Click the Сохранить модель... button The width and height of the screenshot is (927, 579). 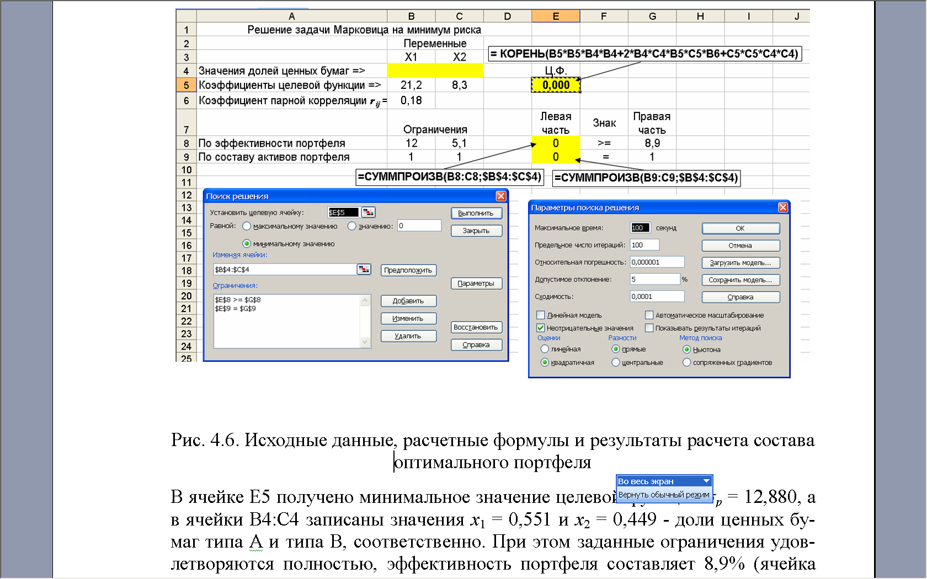tap(740, 280)
